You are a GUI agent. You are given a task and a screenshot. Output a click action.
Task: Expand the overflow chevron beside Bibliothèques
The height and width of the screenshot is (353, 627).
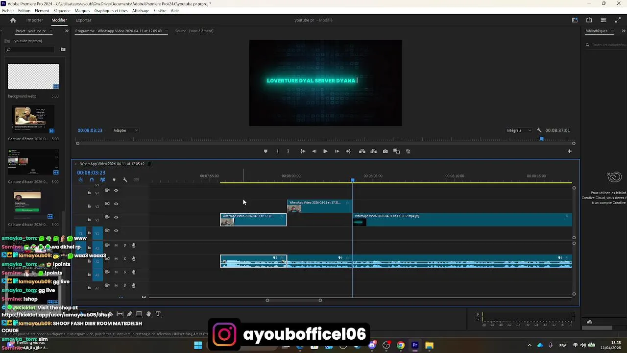coord(624,31)
